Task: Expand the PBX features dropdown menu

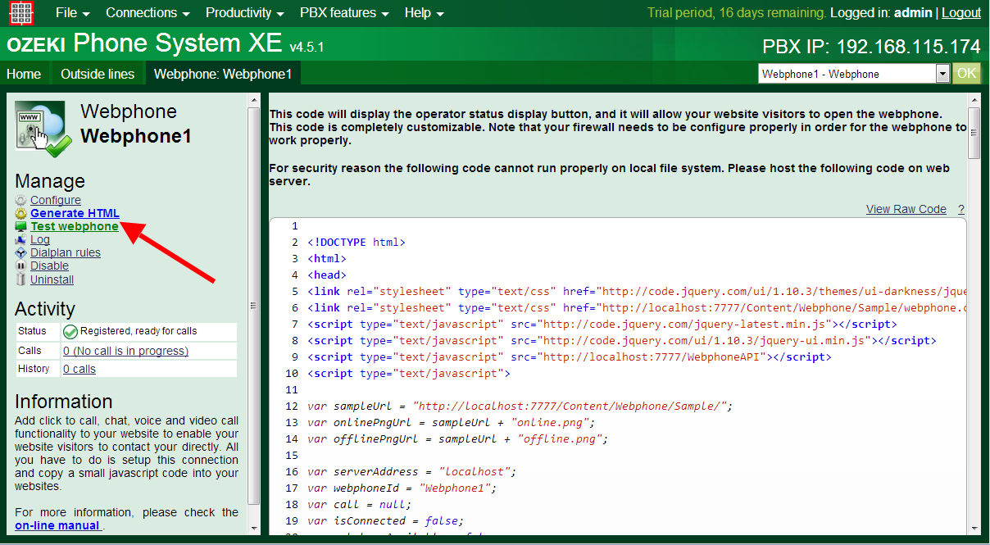Action: click(343, 13)
